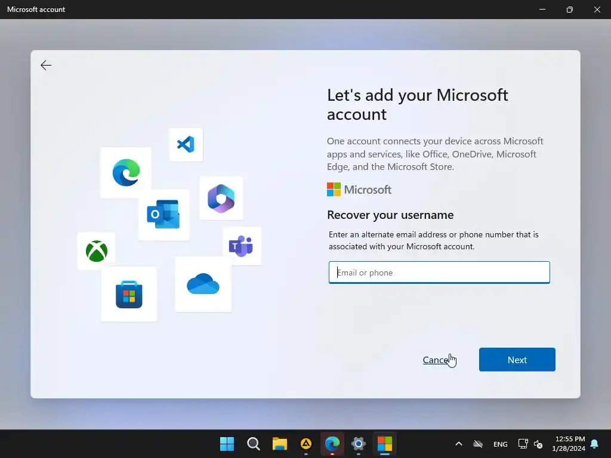Click the "Let's add your Microsoft account" title
This screenshot has height=458, width=611.
coord(417,104)
